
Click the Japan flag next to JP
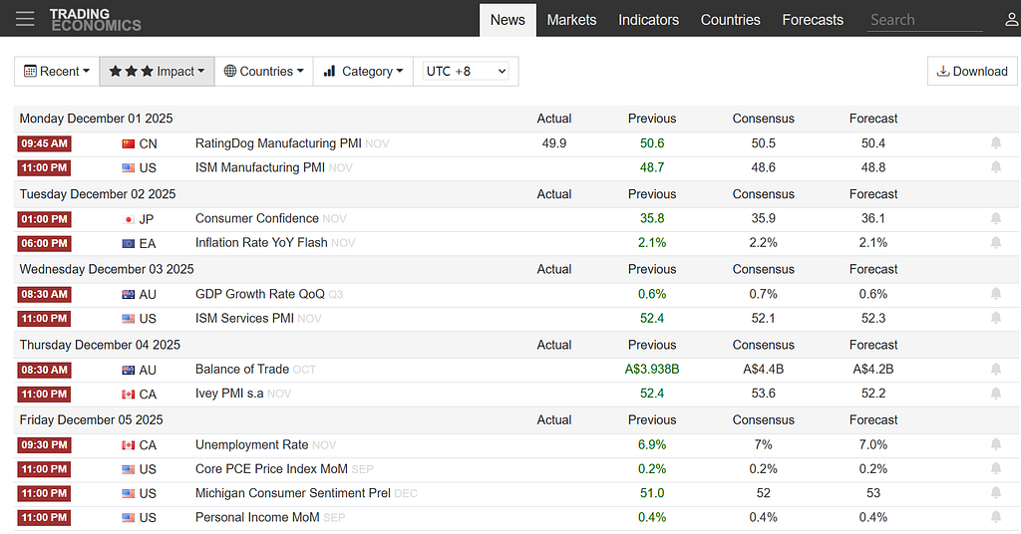(129, 219)
